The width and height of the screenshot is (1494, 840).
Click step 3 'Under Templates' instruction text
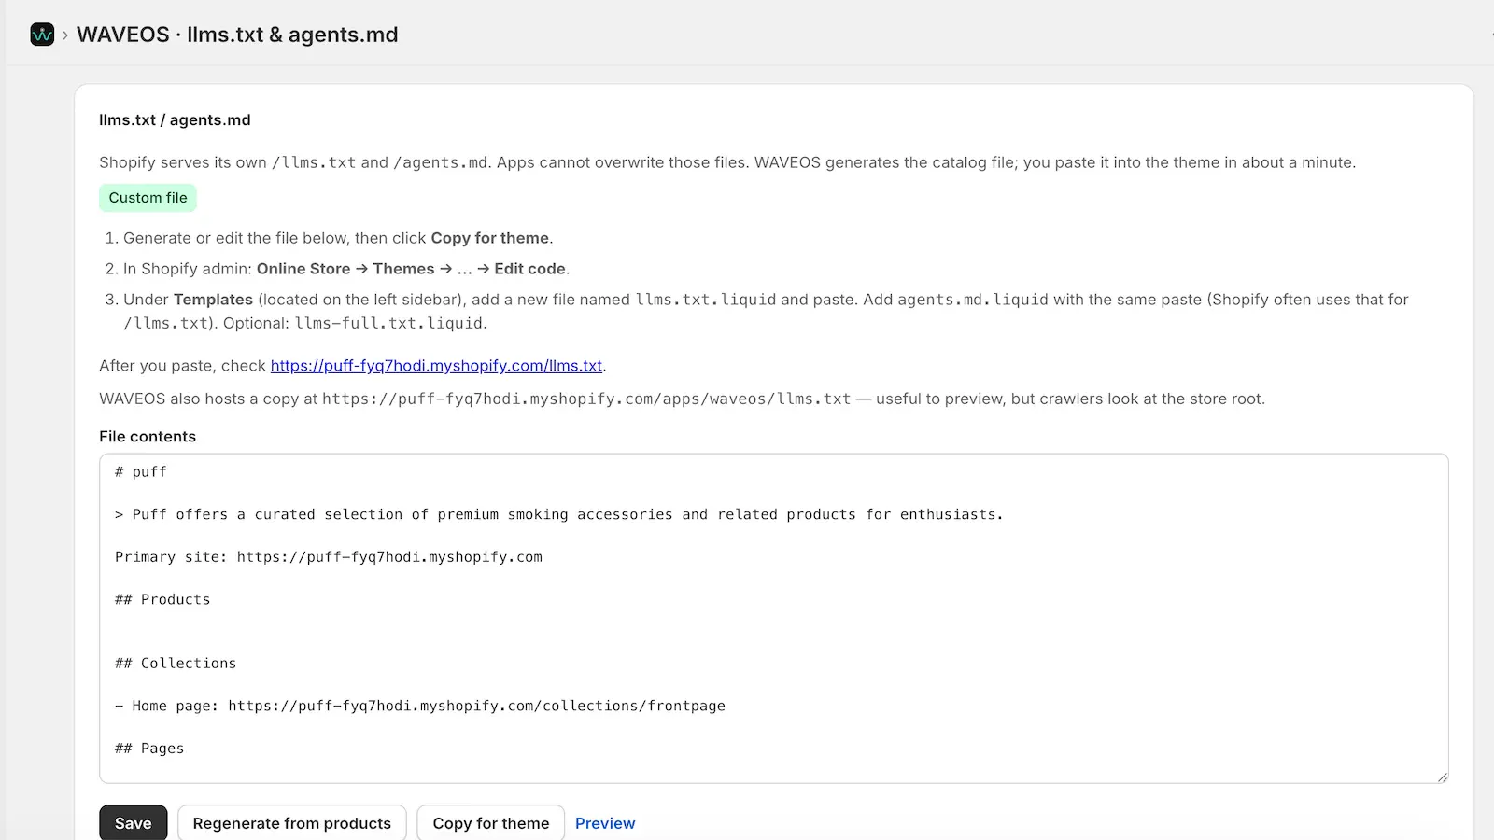[x=766, y=311]
